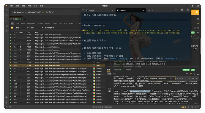Open the tools cross icon in sidebar
Screen dimensions: 205x113
coord(7,31)
